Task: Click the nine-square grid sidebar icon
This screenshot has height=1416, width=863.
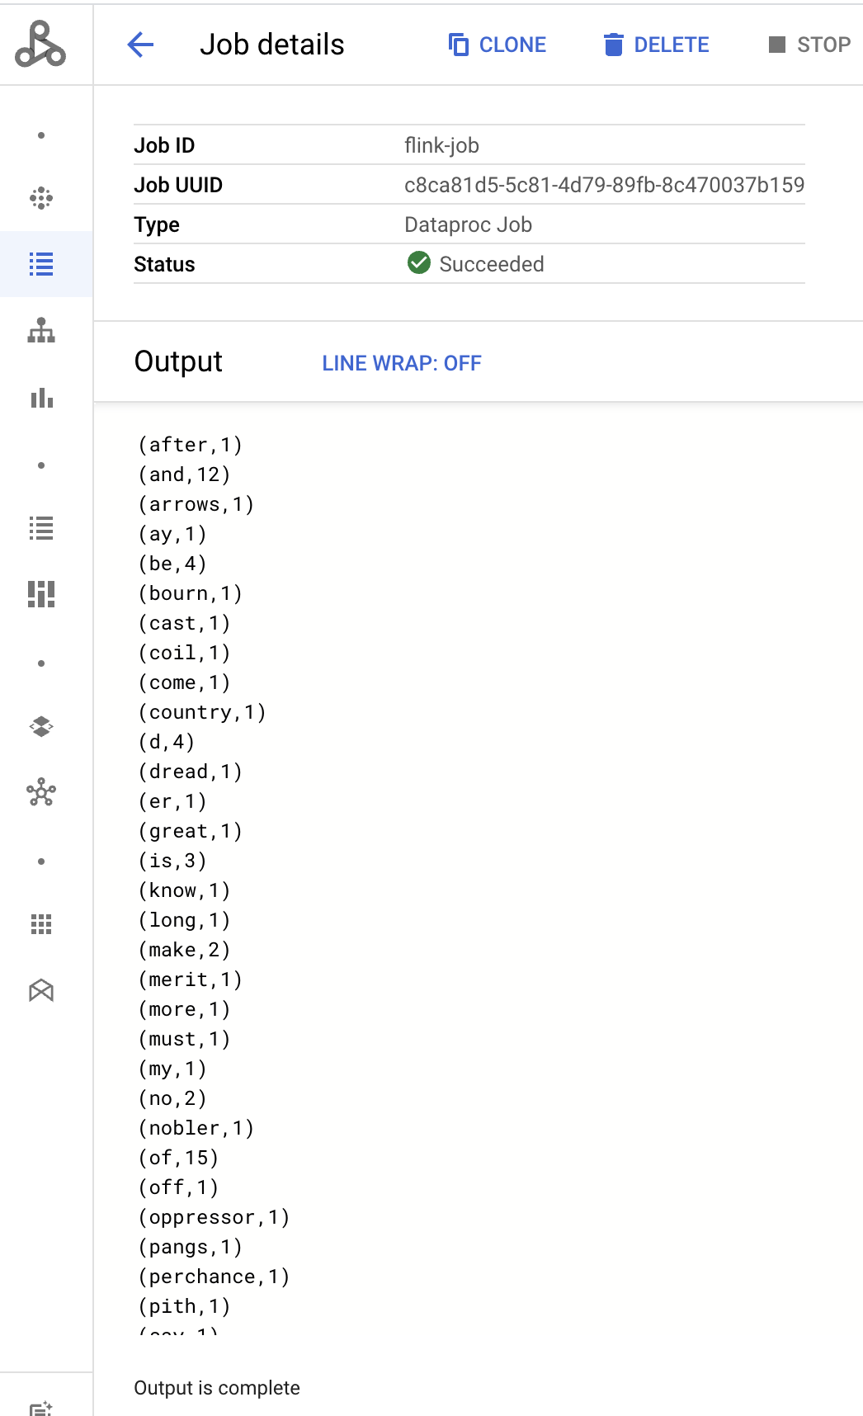Action: click(x=41, y=924)
